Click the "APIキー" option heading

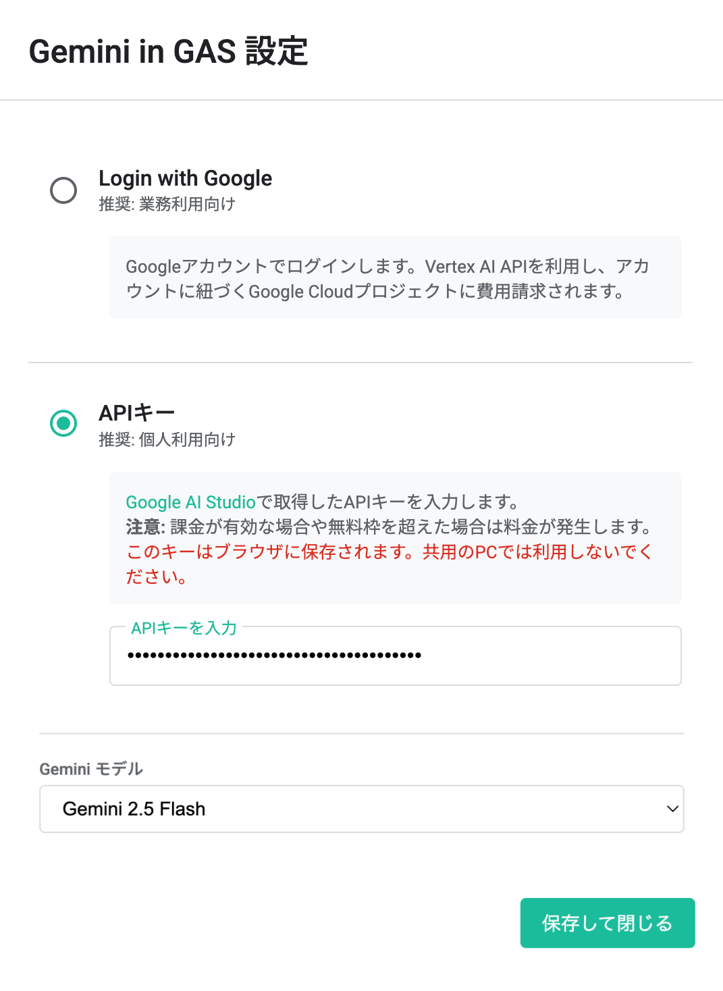point(136,412)
